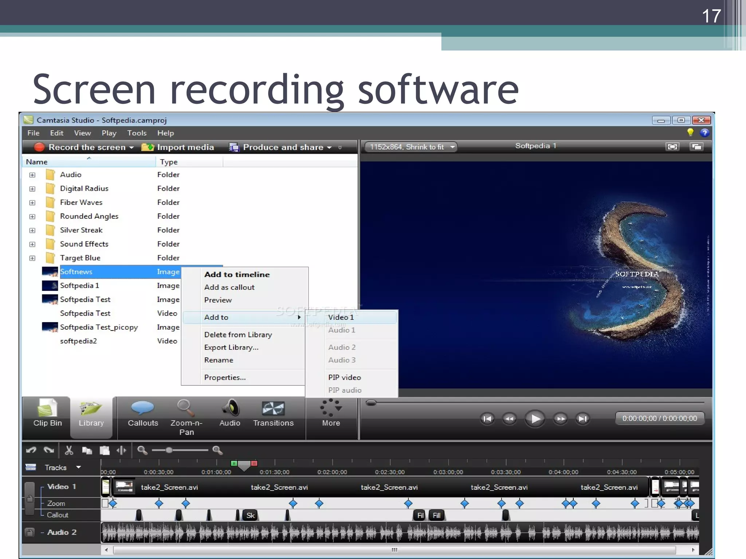746x559 pixels.
Task: Click the fast forward playback button
Action: (561, 419)
